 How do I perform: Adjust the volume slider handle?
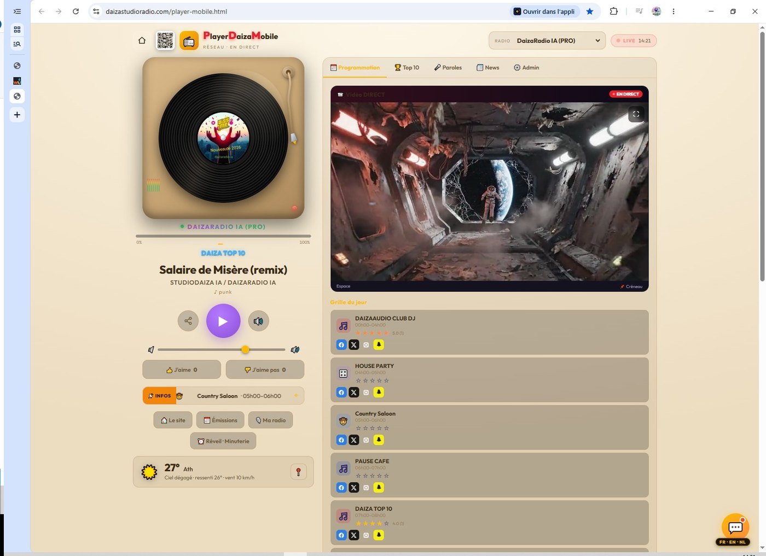[245, 349]
